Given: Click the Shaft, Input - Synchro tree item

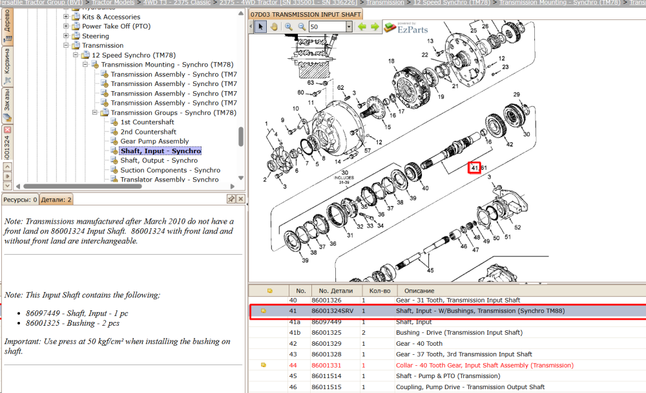Looking at the screenshot, I should 161,151.
